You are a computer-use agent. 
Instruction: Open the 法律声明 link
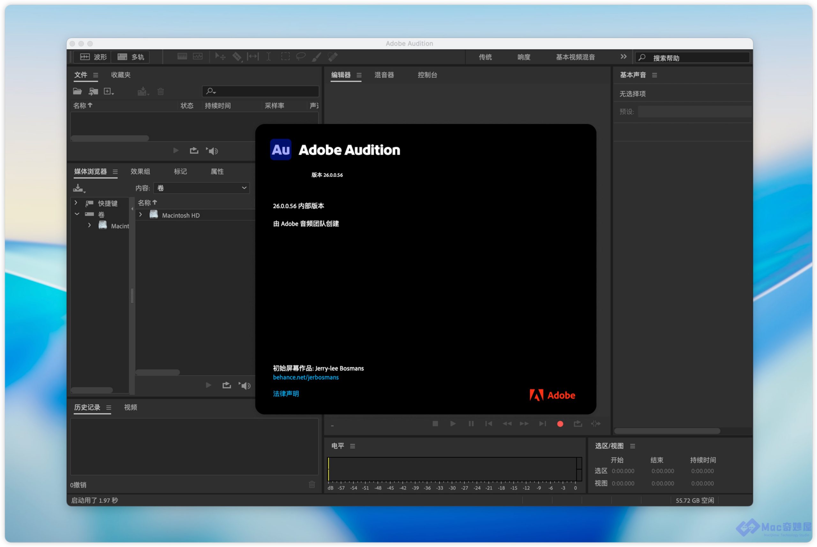286,393
